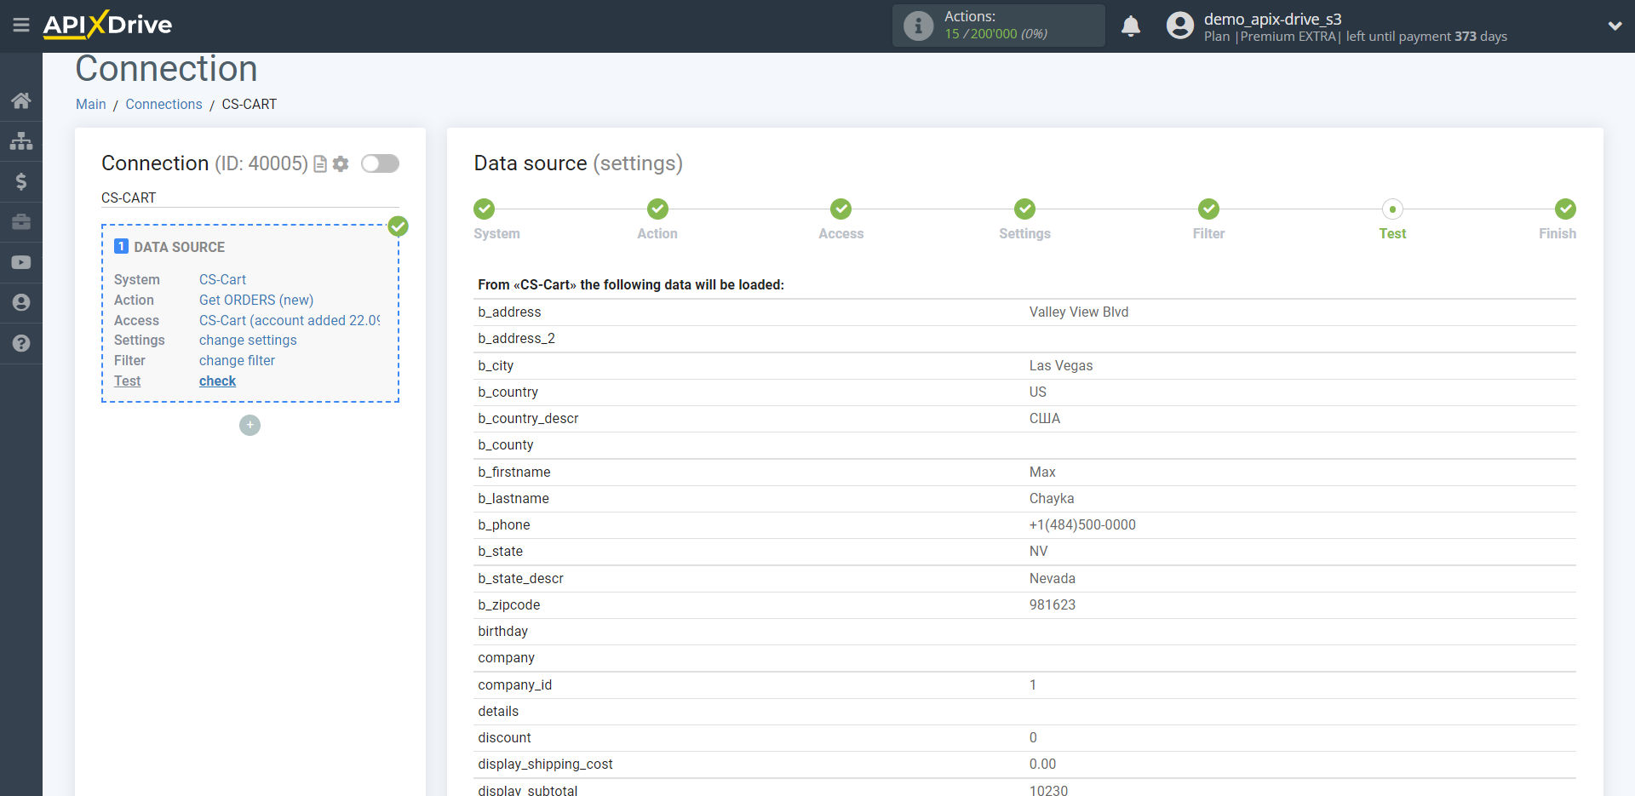
Task: Open the connections sitemap sidebar icon
Action: [21, 140]
